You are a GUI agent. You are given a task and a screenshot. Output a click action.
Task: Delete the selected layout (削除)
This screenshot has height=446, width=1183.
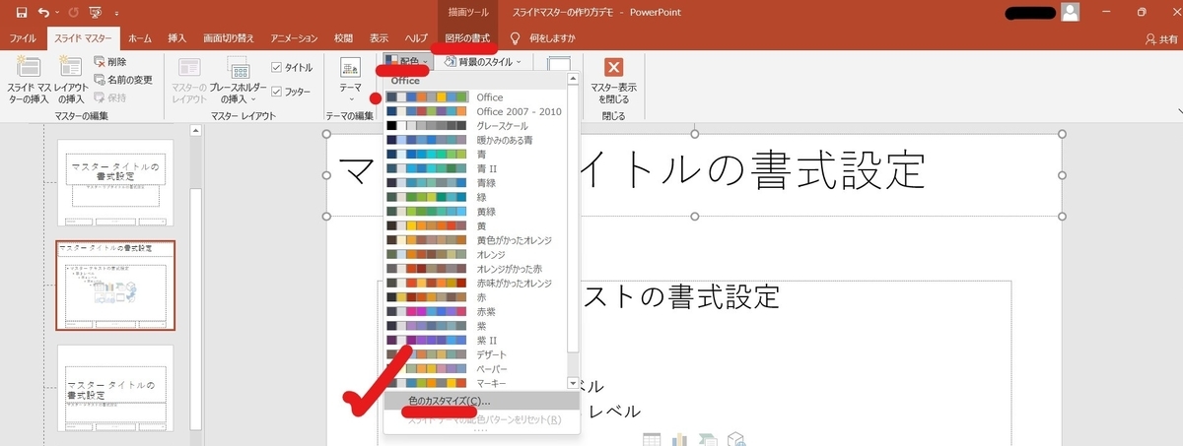coord(109,62)
